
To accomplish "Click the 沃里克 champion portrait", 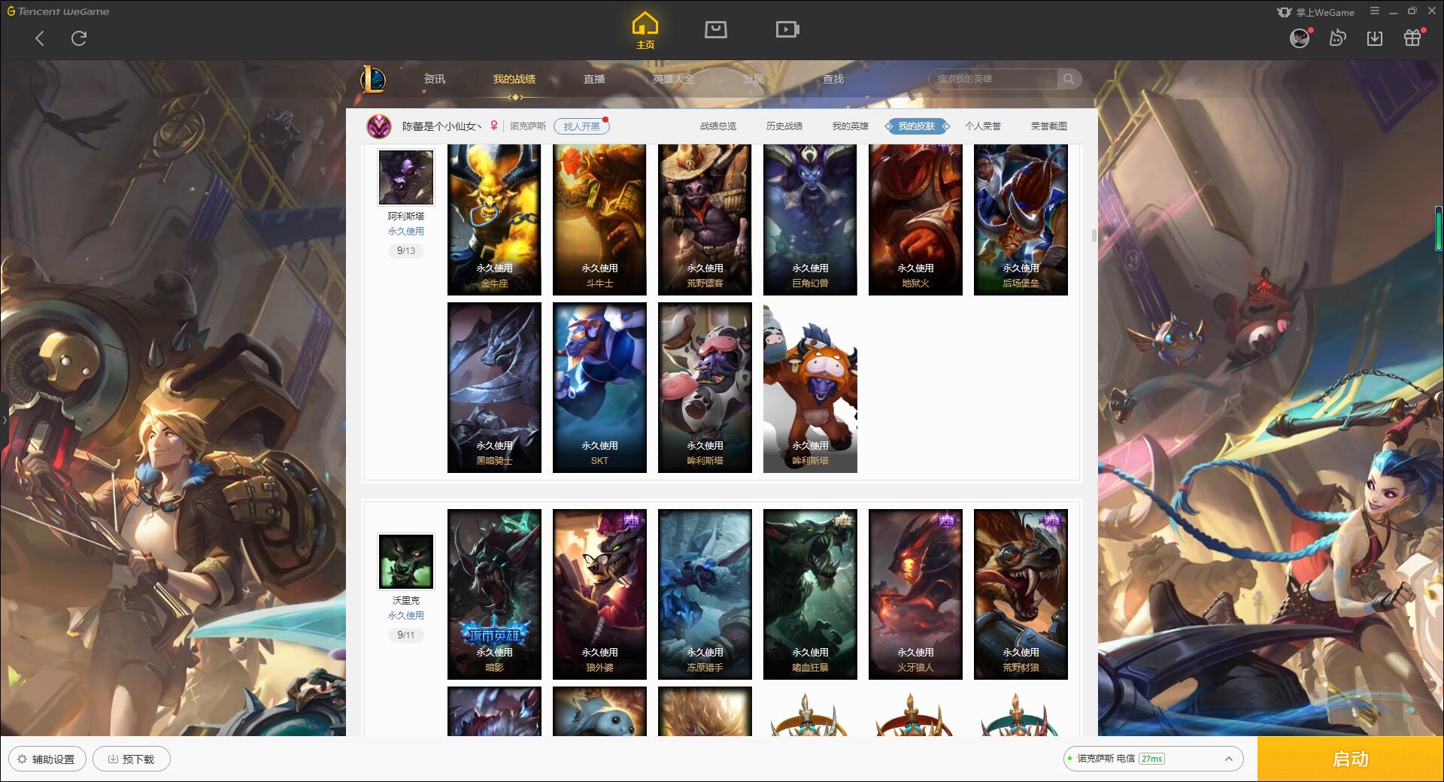I will 406,562.
